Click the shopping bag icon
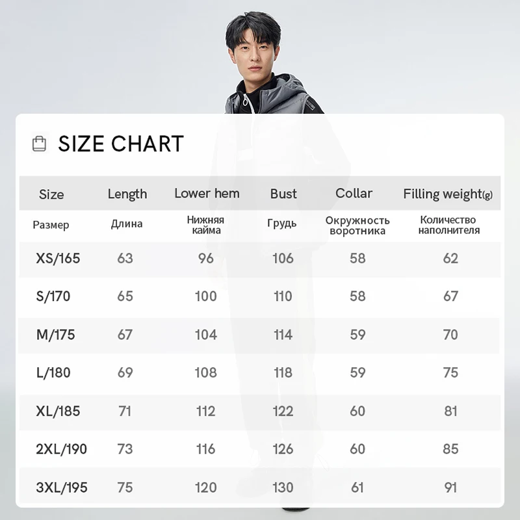This screenshot has width=520, height=520. pos(39,144)
